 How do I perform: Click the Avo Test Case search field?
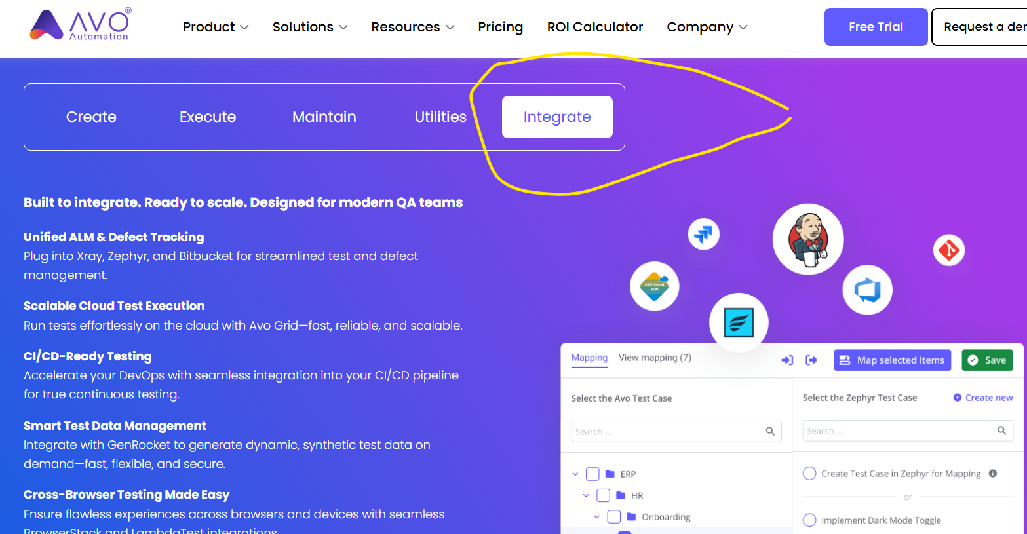coord(669,432)
